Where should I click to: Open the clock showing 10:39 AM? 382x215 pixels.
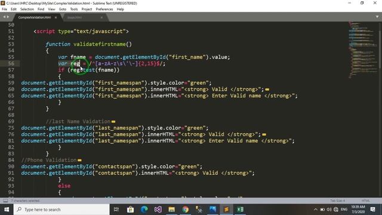358,210
